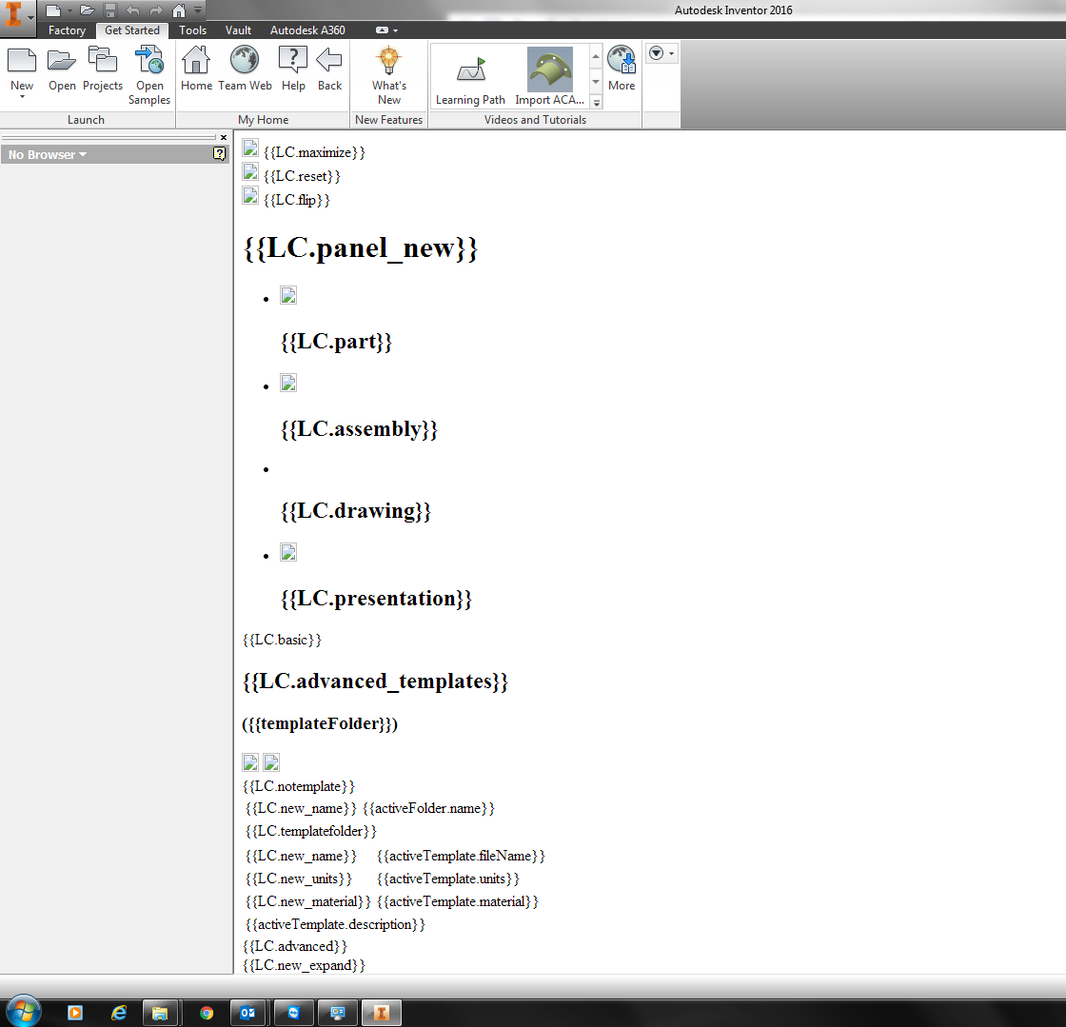1066x1027 pixels.
Task: Click the {{LC.presentation}} heading
Action: click(x=376, y=598)
